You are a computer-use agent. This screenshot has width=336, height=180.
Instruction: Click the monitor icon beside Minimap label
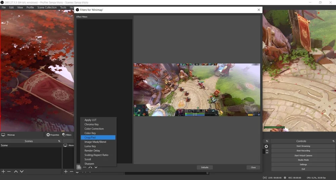click(x=3, y=135)
